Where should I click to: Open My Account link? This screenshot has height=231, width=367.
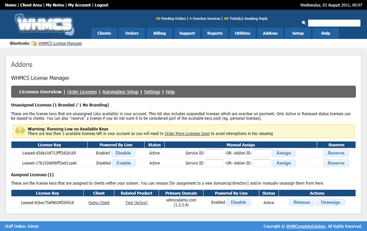point(79,5)
